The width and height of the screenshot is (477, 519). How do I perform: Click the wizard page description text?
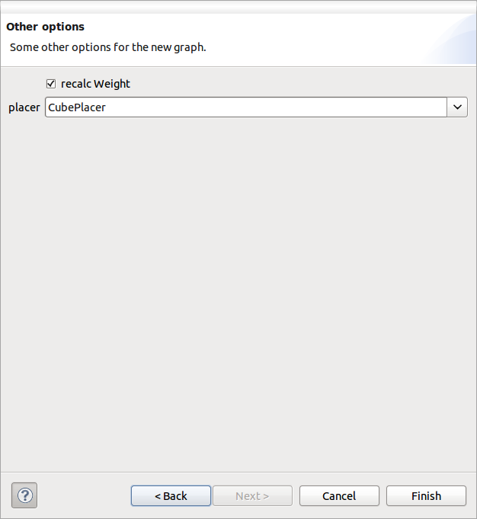(x=107, y=47)
